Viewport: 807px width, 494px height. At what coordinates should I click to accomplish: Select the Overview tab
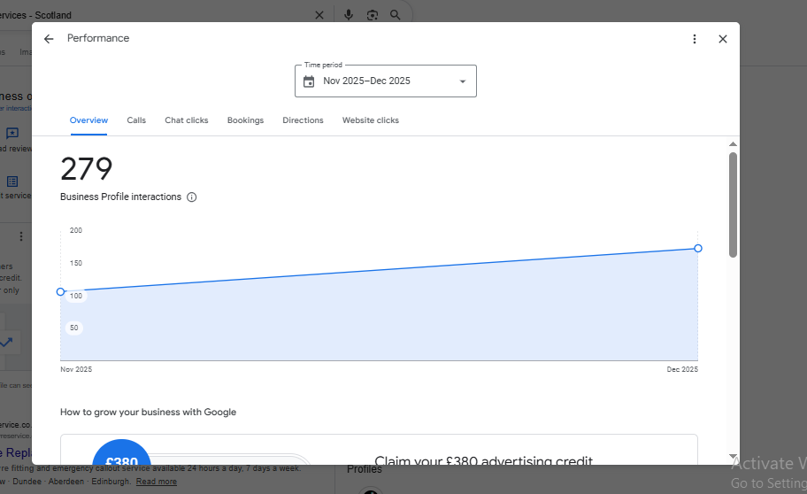pos(88,120)
